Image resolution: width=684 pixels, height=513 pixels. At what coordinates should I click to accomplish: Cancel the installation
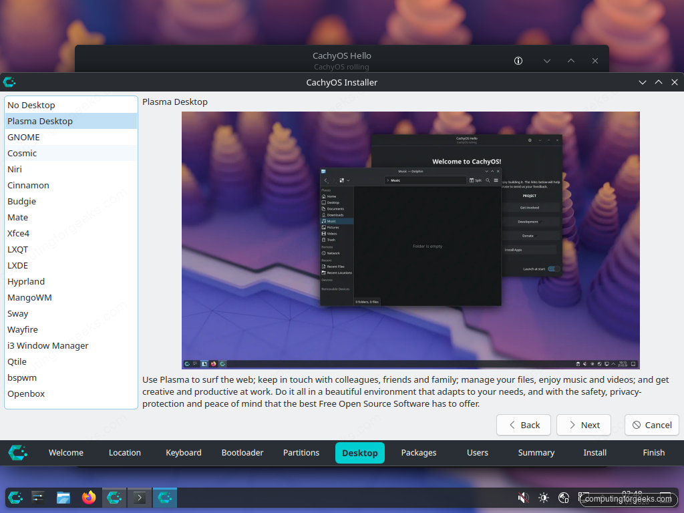click(652, 425)
